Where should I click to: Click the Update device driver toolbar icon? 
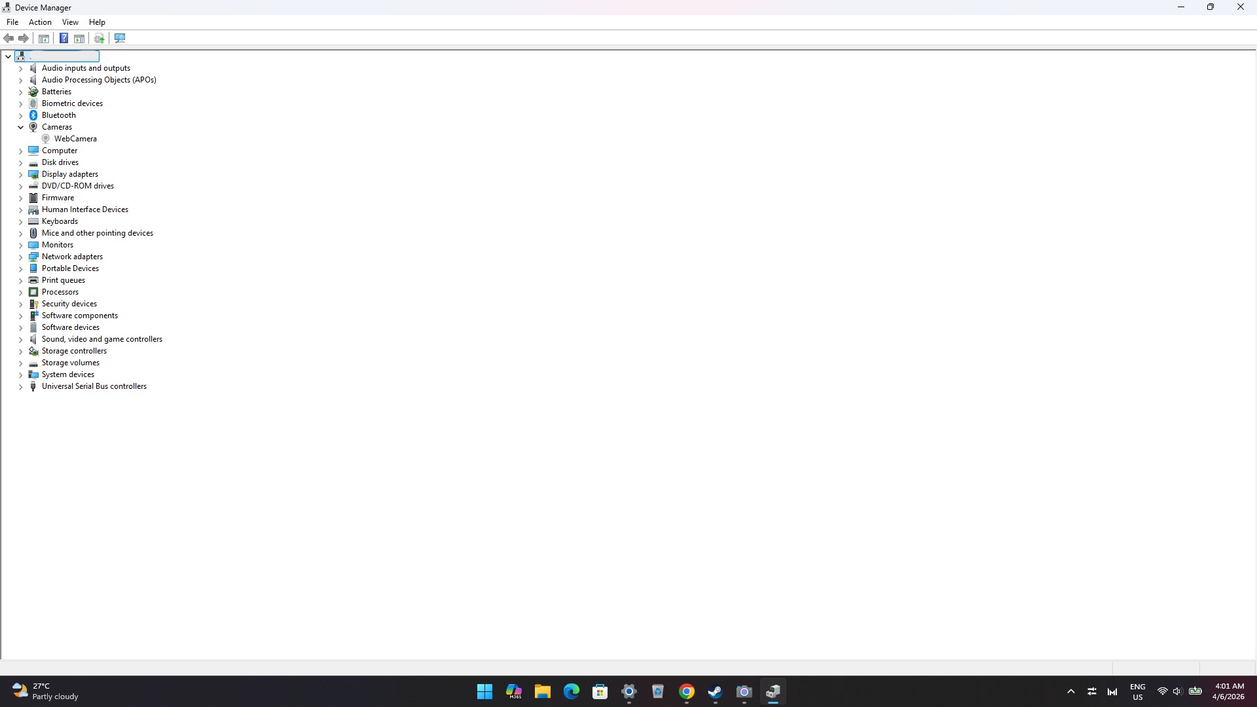tap(100, 38)
